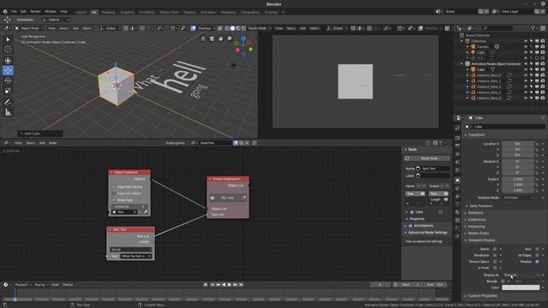This screenshot has height=308, width=548.
Task: Switch left viewport to solid shading
Action: 232,28
